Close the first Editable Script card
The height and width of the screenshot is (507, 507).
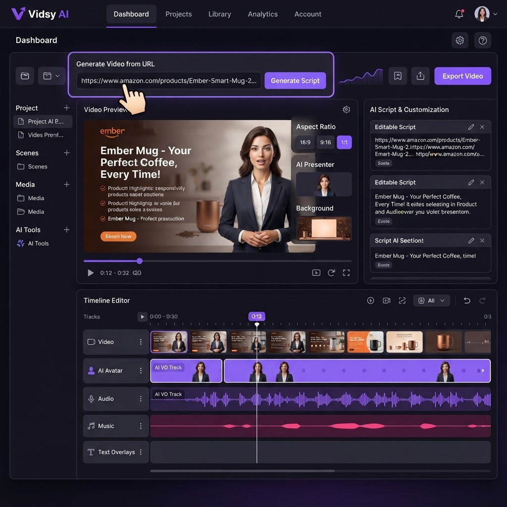(x=482, y=127)
